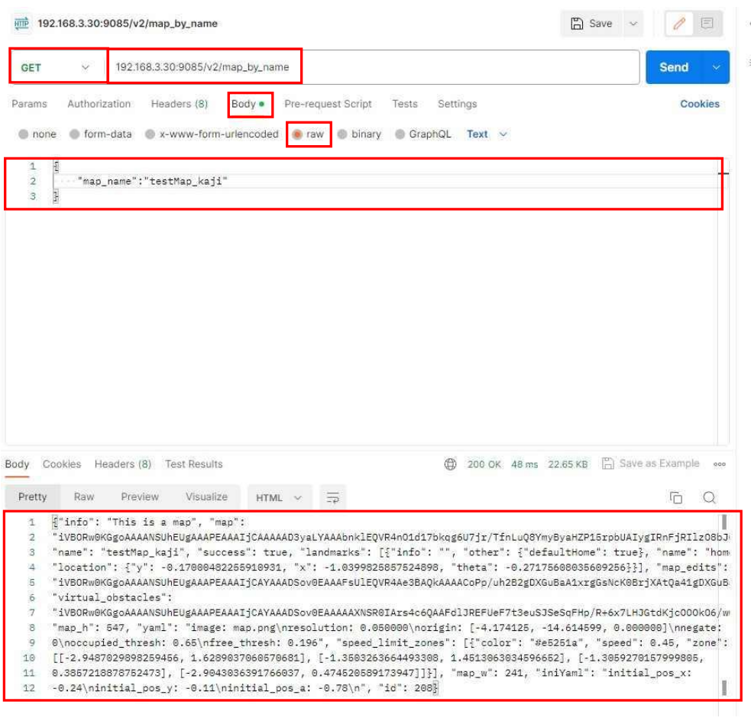Select the form-data radio button
This screenshot has height=721, width=751.
coord(75,134)
